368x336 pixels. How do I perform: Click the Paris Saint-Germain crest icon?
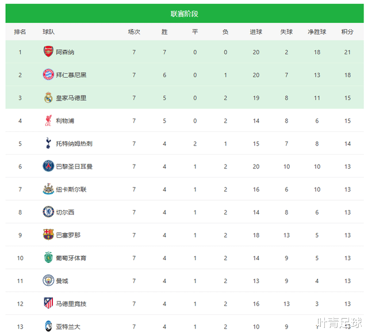point(48,166)
